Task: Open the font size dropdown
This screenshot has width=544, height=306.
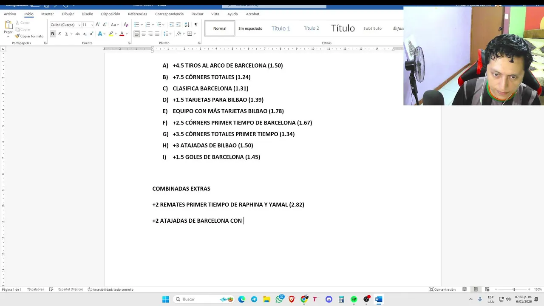Action: [92, 25]
